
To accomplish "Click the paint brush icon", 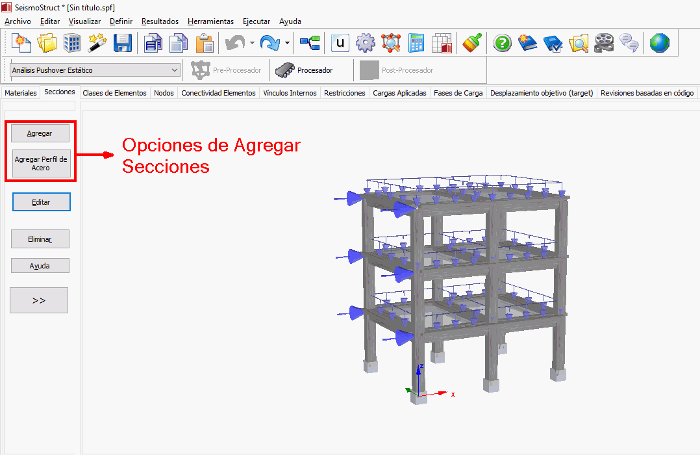I will pyautogui.click(x=472, y=44).
